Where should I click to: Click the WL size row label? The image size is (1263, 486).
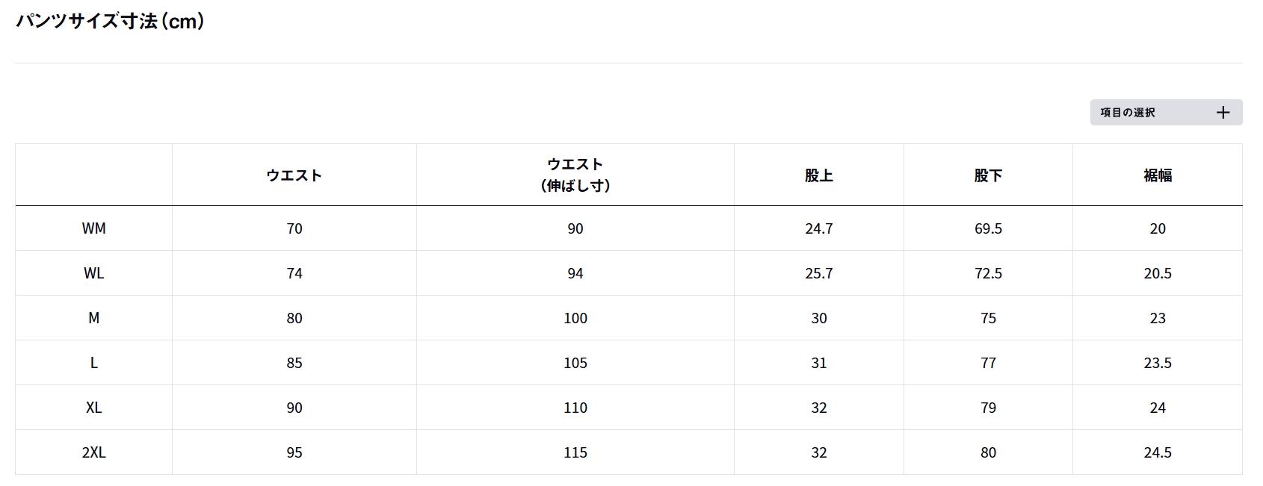click(x=93, y=273)
